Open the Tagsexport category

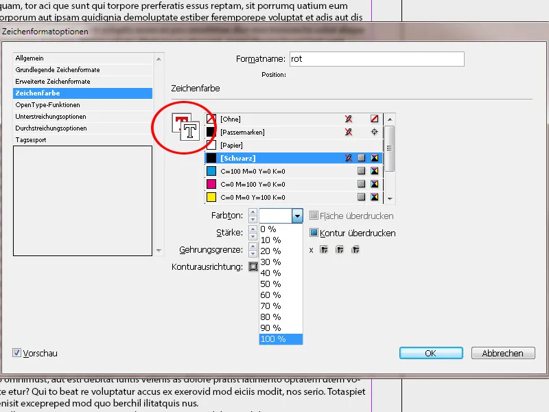[82, 140]
